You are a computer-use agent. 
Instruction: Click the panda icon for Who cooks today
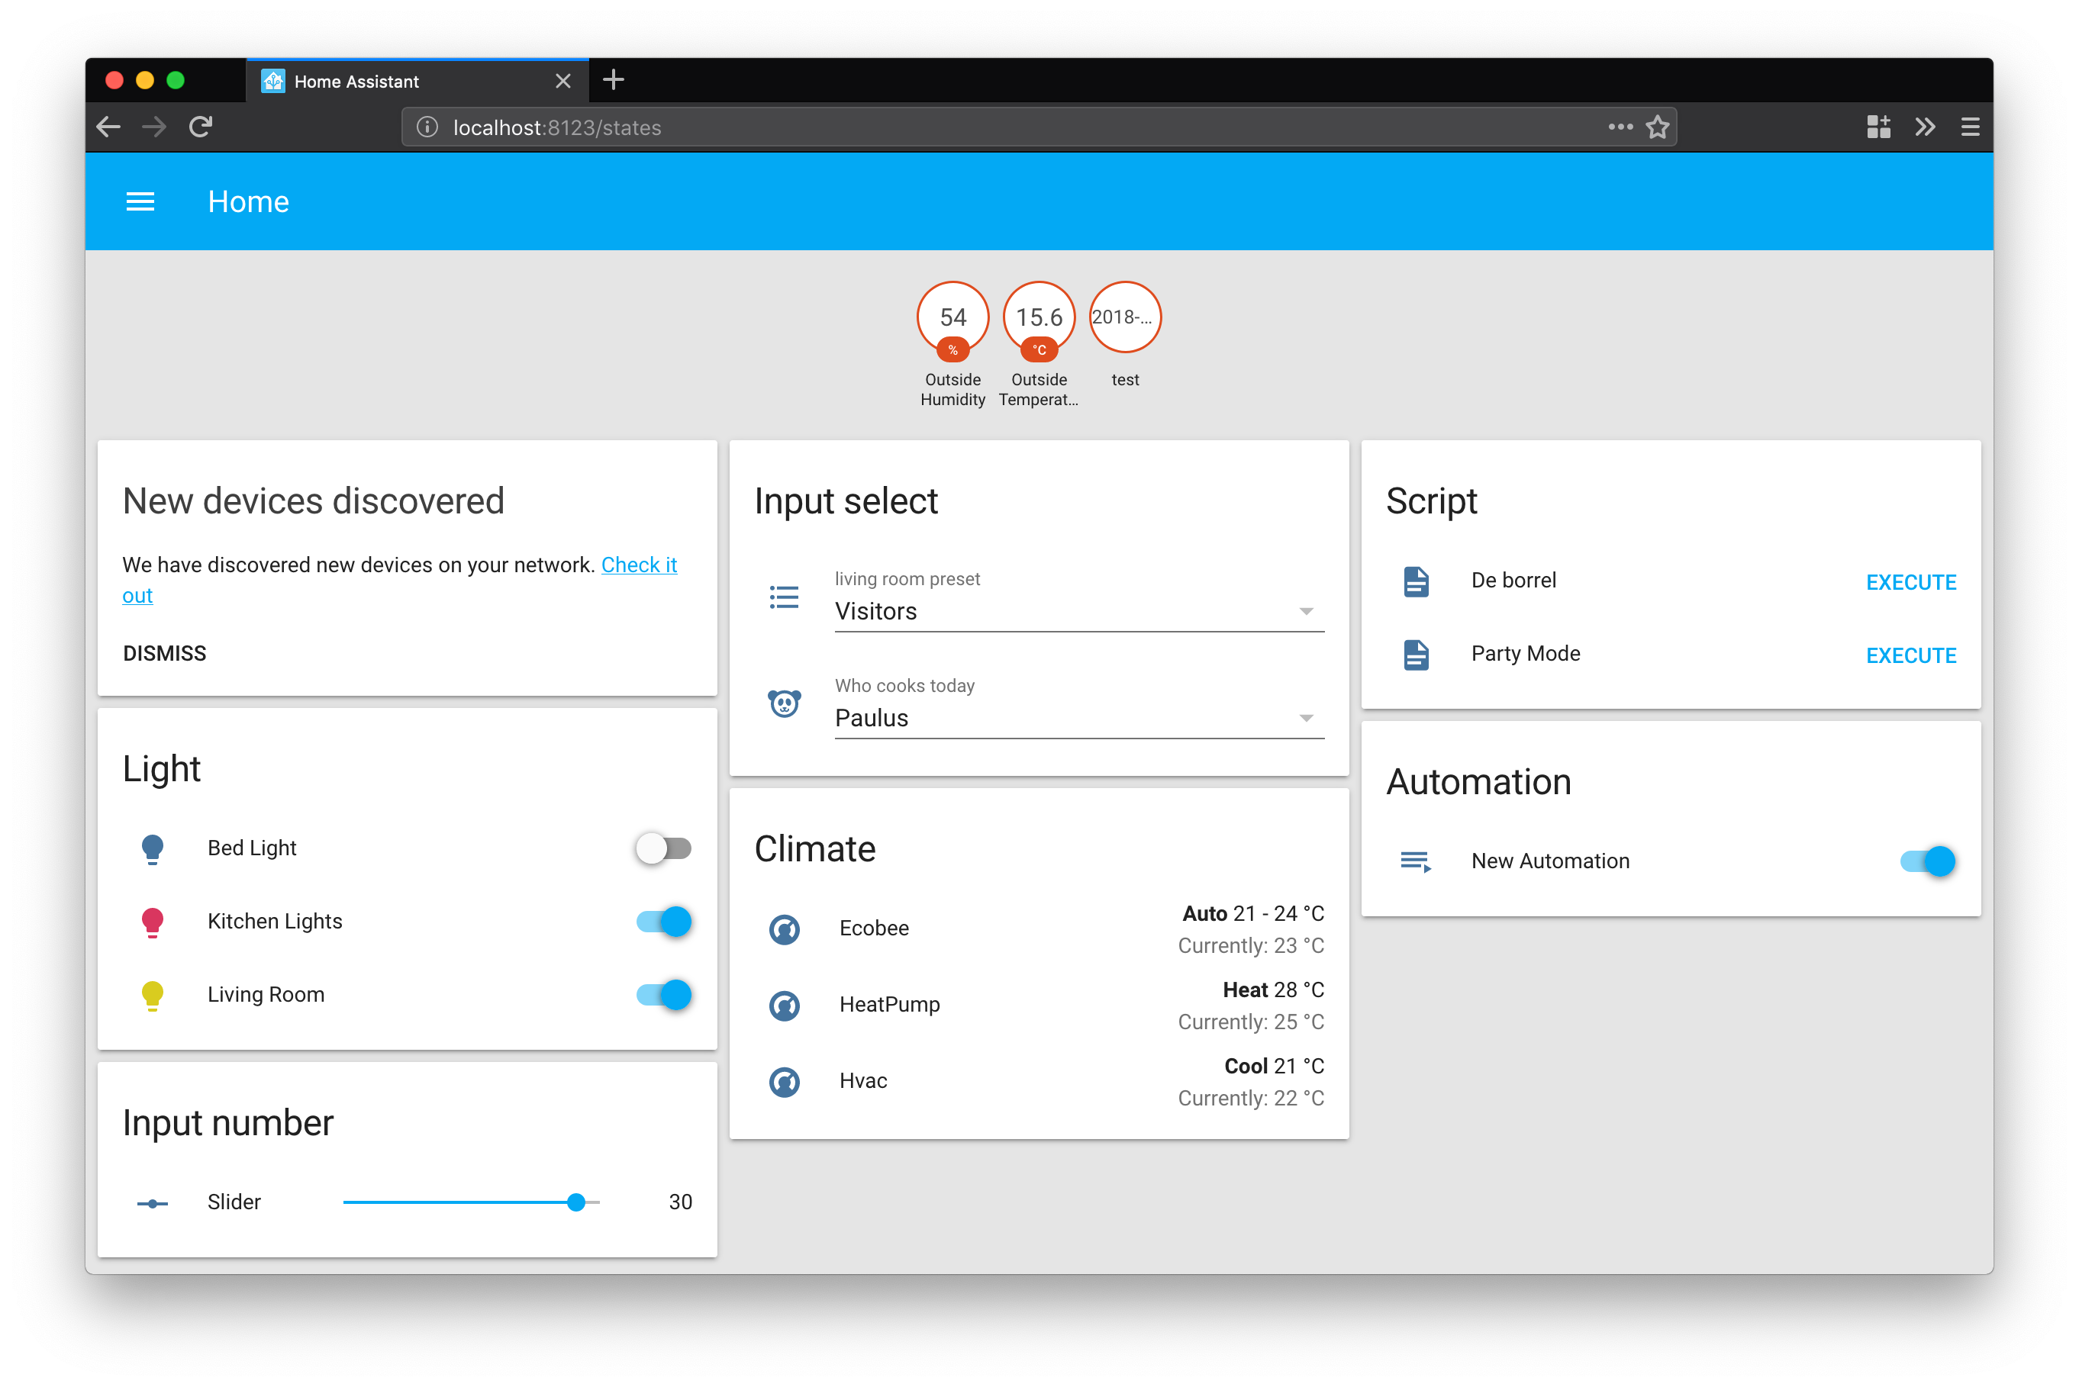tap(784, 703)
